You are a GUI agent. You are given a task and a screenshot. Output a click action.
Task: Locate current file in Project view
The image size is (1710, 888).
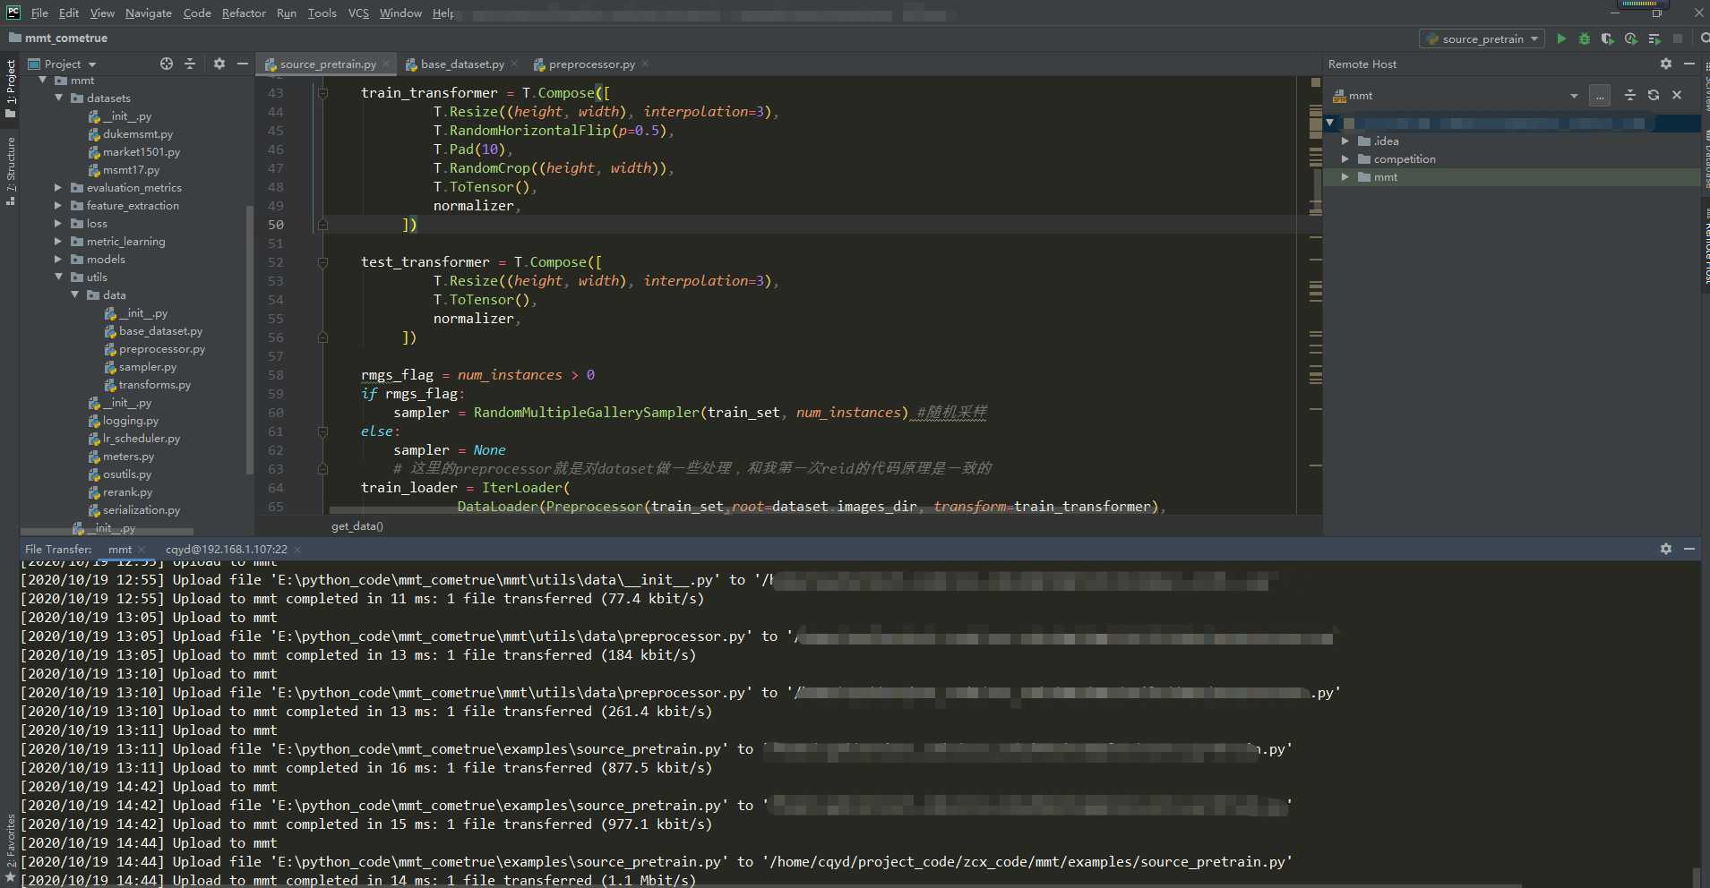[167, 64]
